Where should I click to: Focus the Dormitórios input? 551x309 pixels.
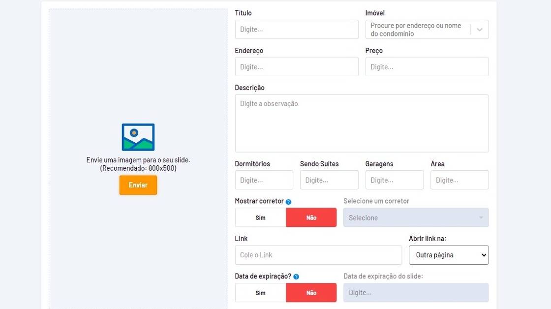(264, 180)
